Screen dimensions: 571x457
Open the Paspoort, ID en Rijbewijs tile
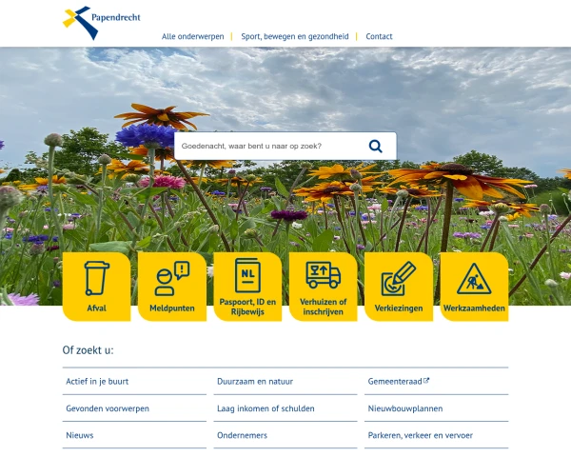coord(247,287)
